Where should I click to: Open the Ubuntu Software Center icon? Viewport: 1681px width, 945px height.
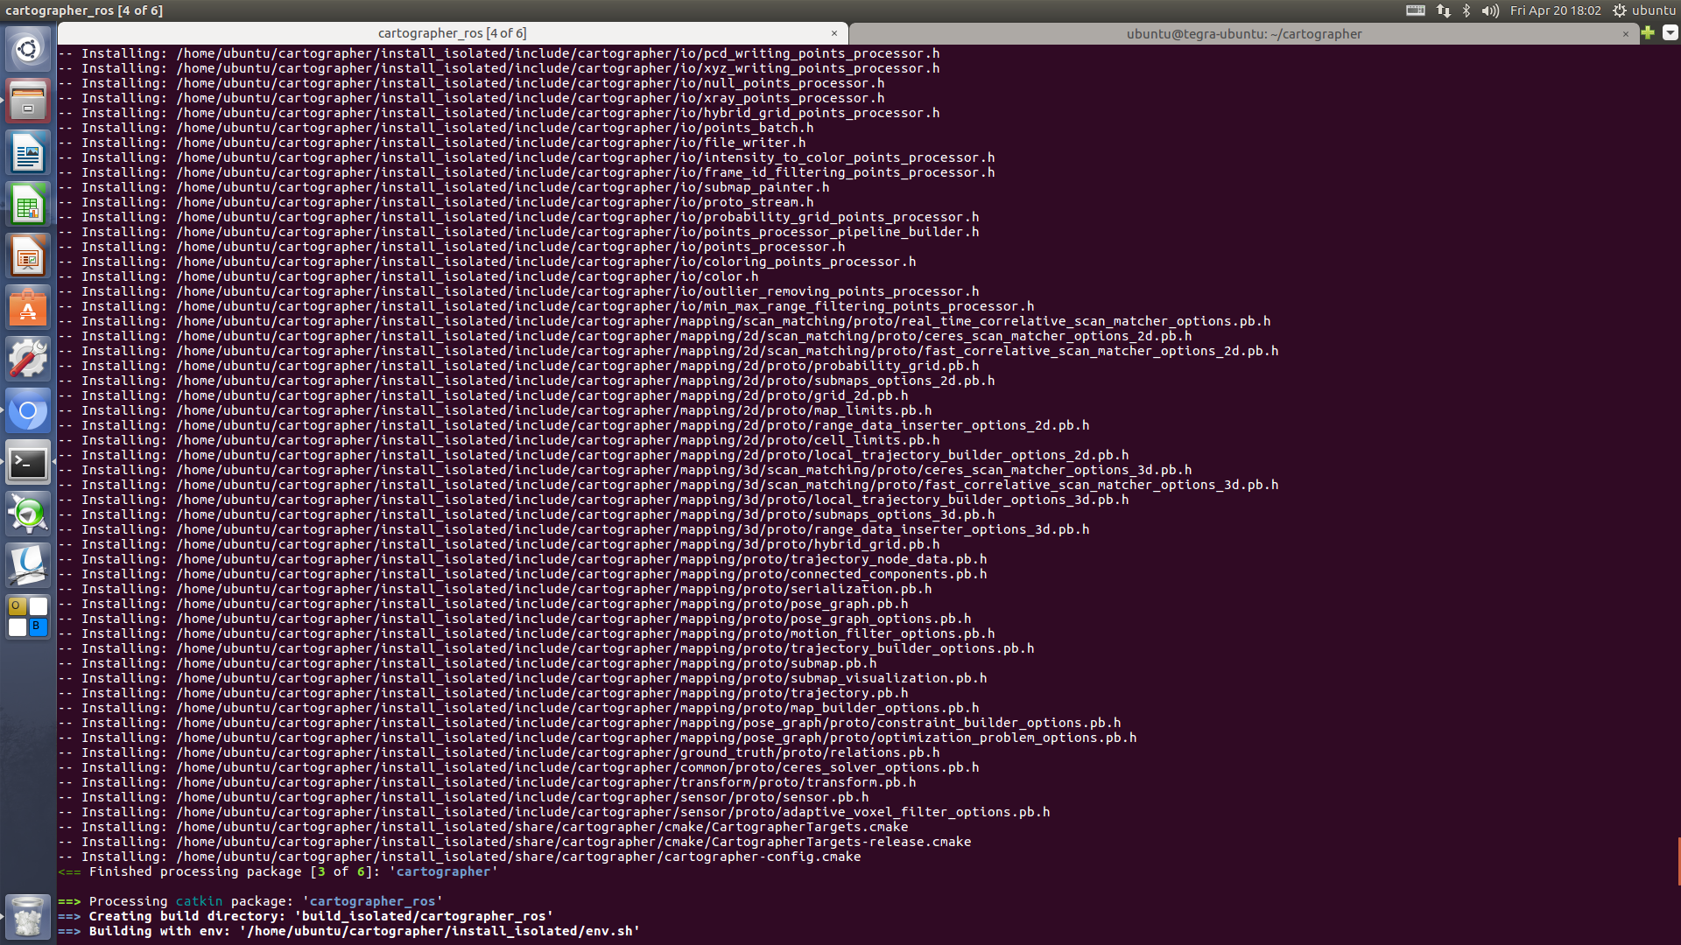click(x=28, y=308)
